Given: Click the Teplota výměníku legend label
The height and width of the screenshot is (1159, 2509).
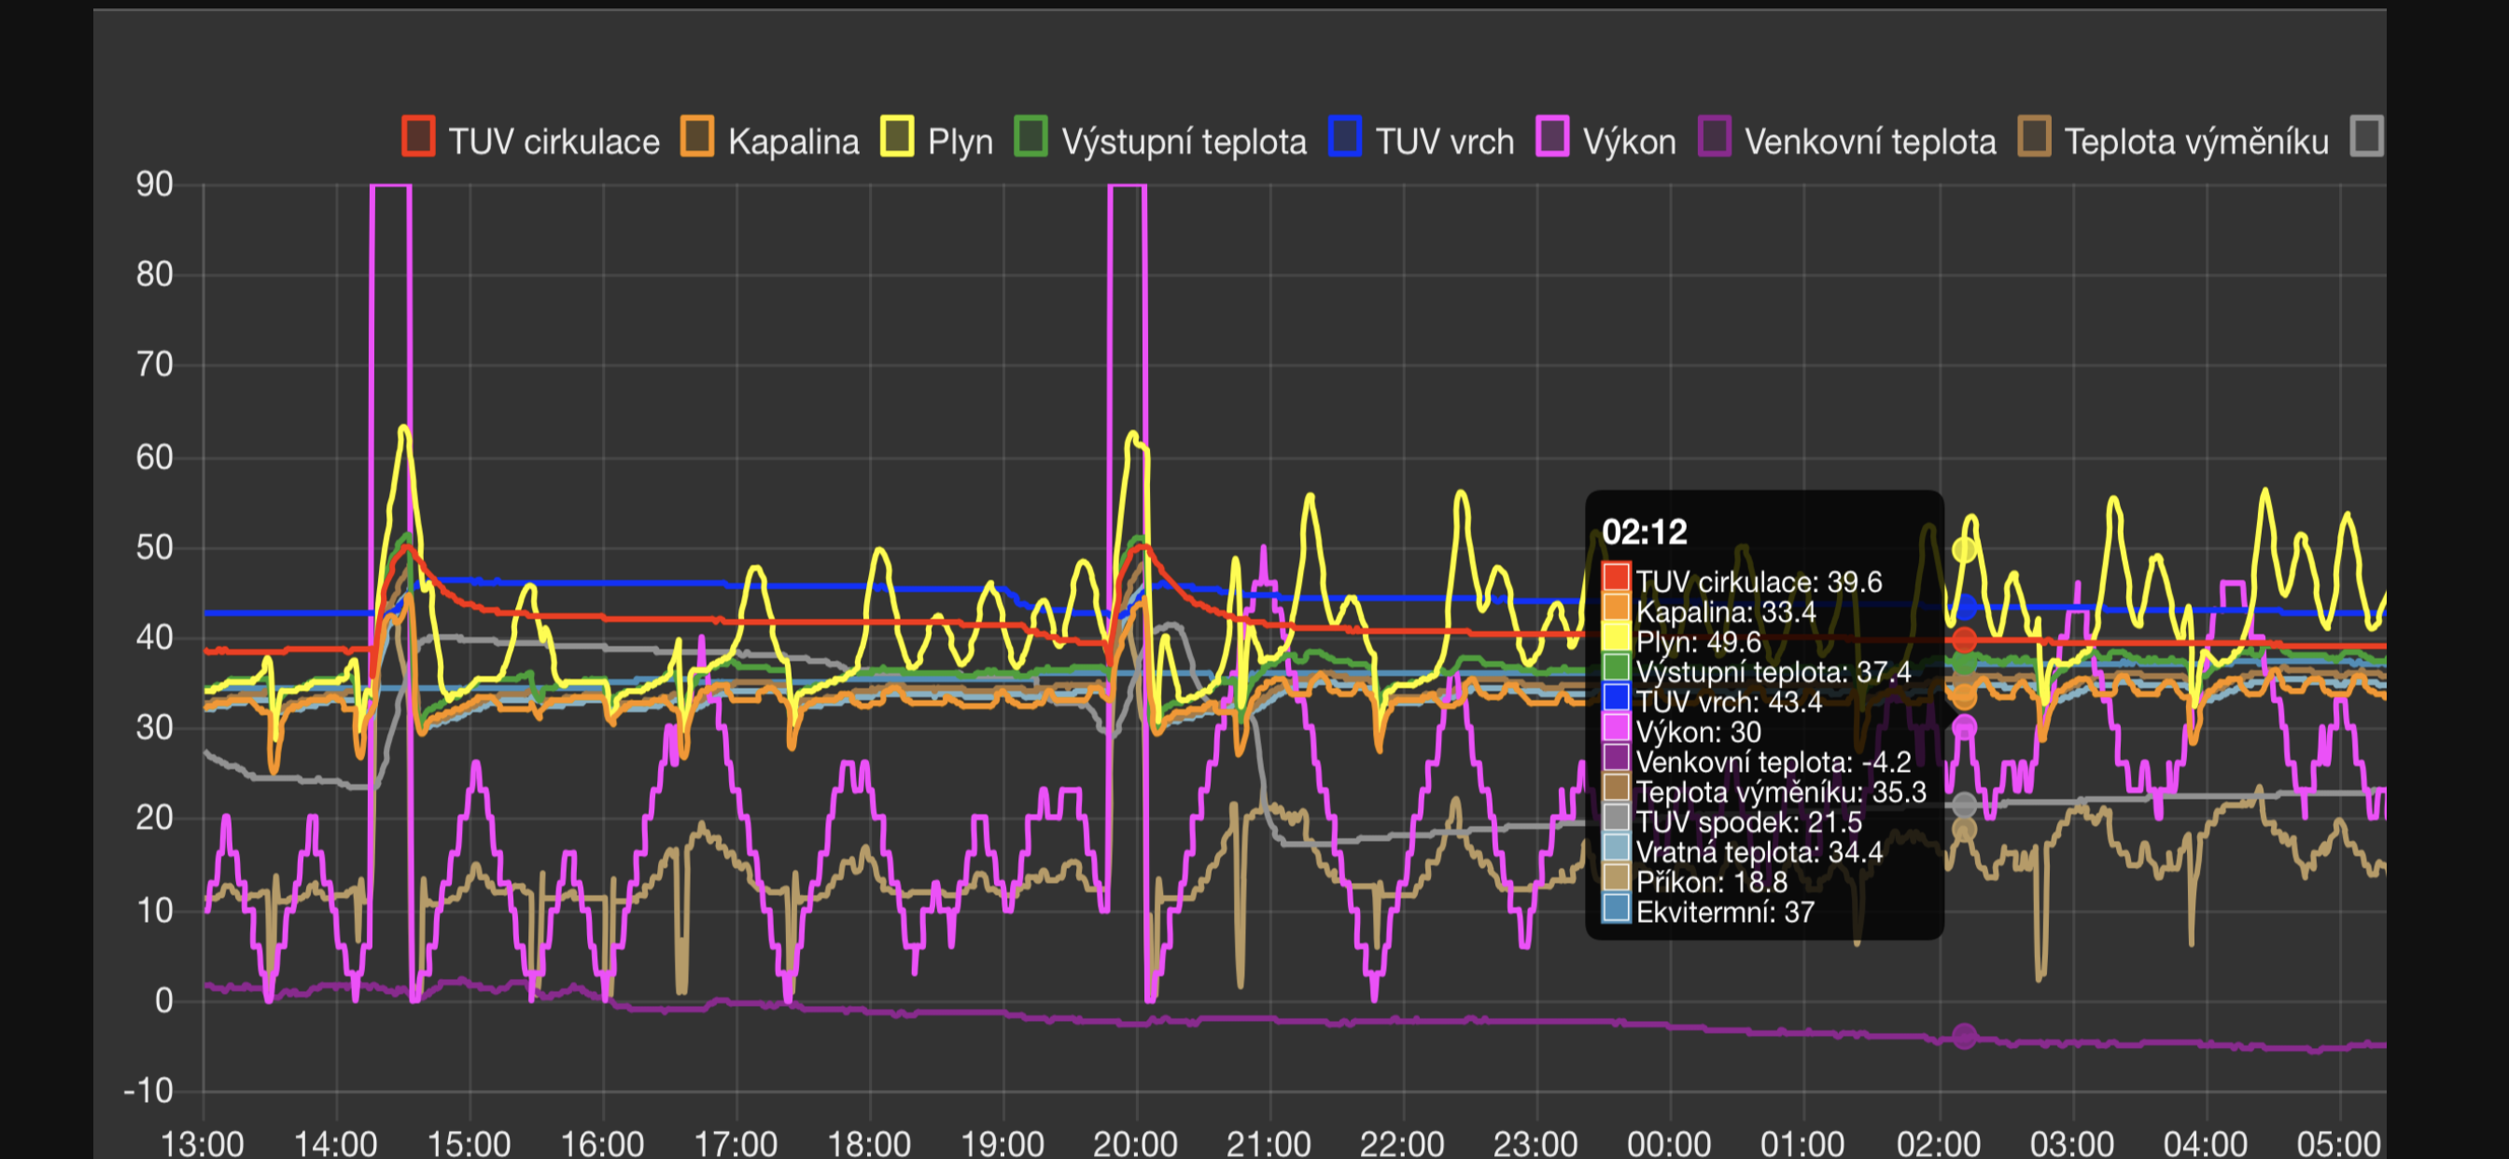Looking at the screenshot, I should pyautogui.click(x=2195, y=142).
